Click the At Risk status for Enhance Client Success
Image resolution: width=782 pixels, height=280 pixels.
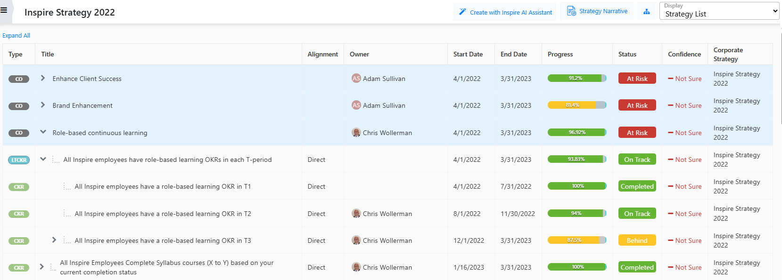[x=637, y=79]
